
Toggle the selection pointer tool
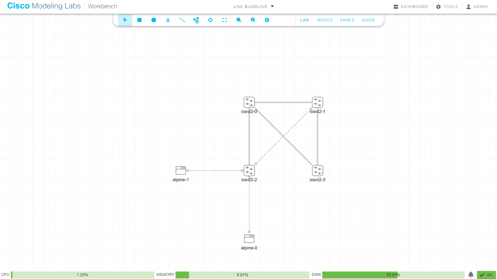pyautogui.click(x=125, y=20)
